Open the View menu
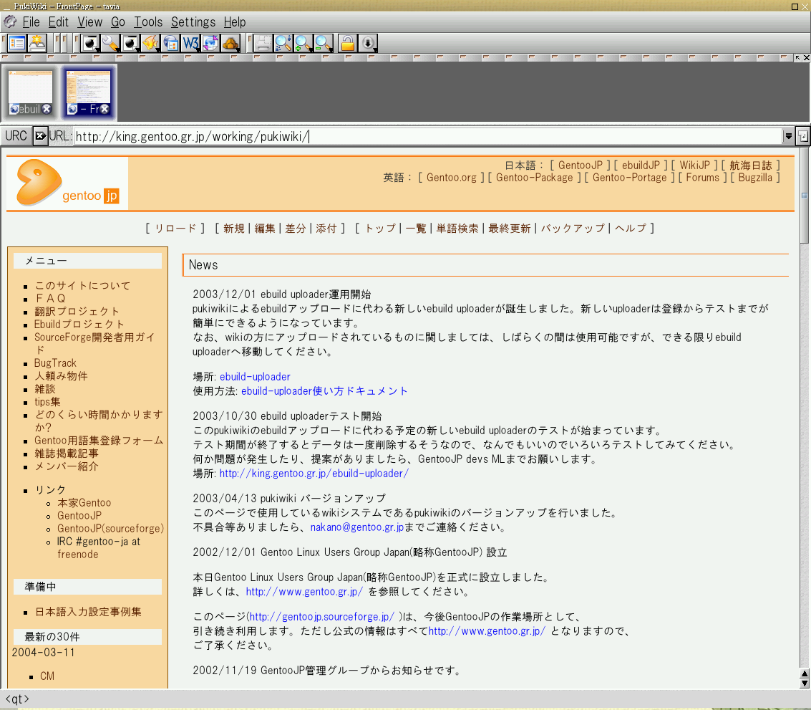811x710 pixels. [x=90, y=21]
